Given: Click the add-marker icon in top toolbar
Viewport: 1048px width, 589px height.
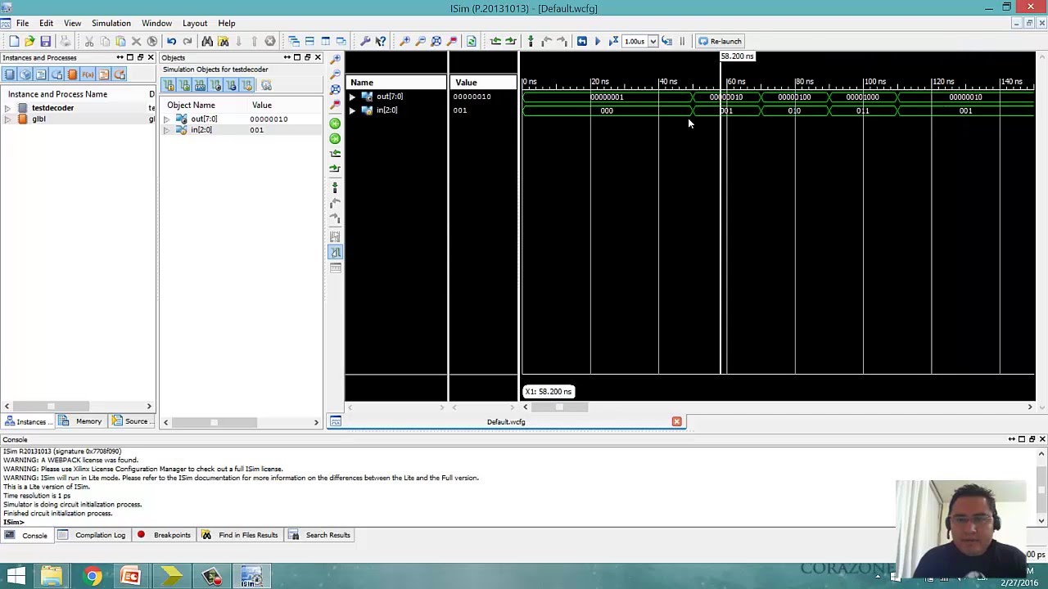Looking at the screenshot, I should (x=531, y=41).
